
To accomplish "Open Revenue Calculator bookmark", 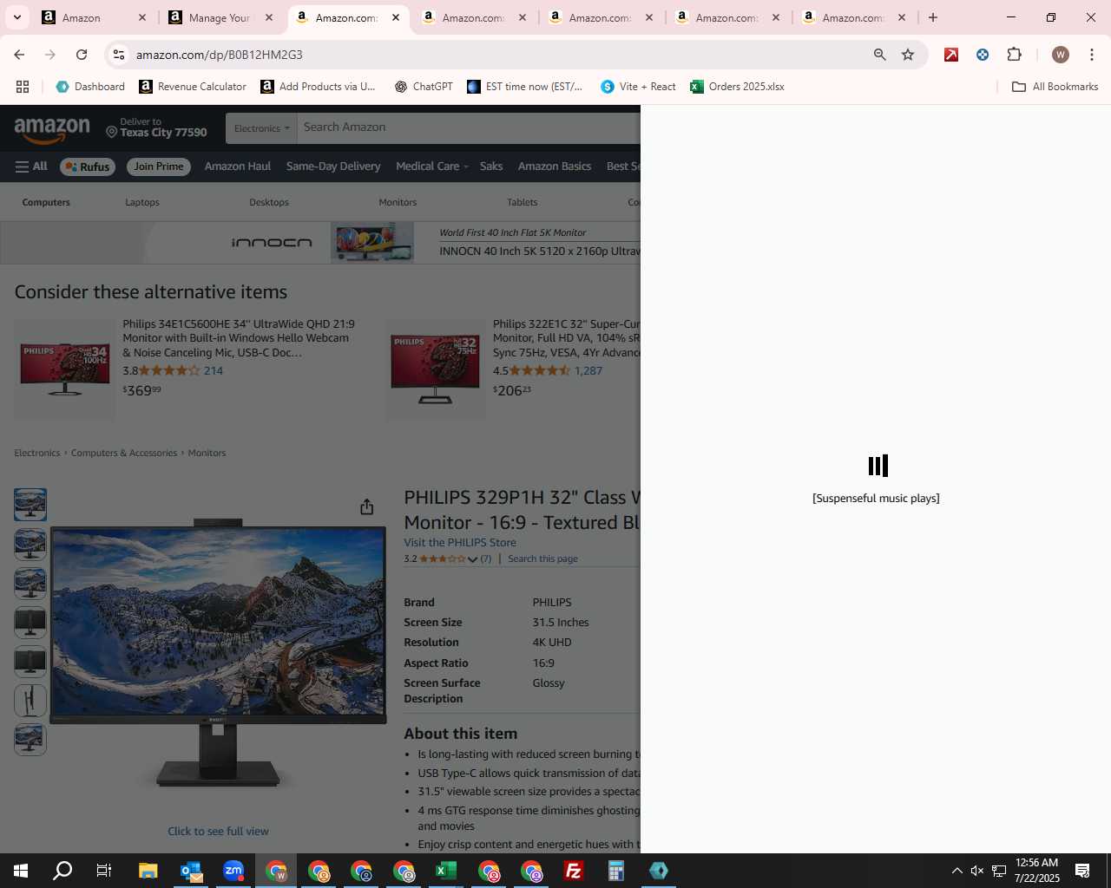I will 193,87.
